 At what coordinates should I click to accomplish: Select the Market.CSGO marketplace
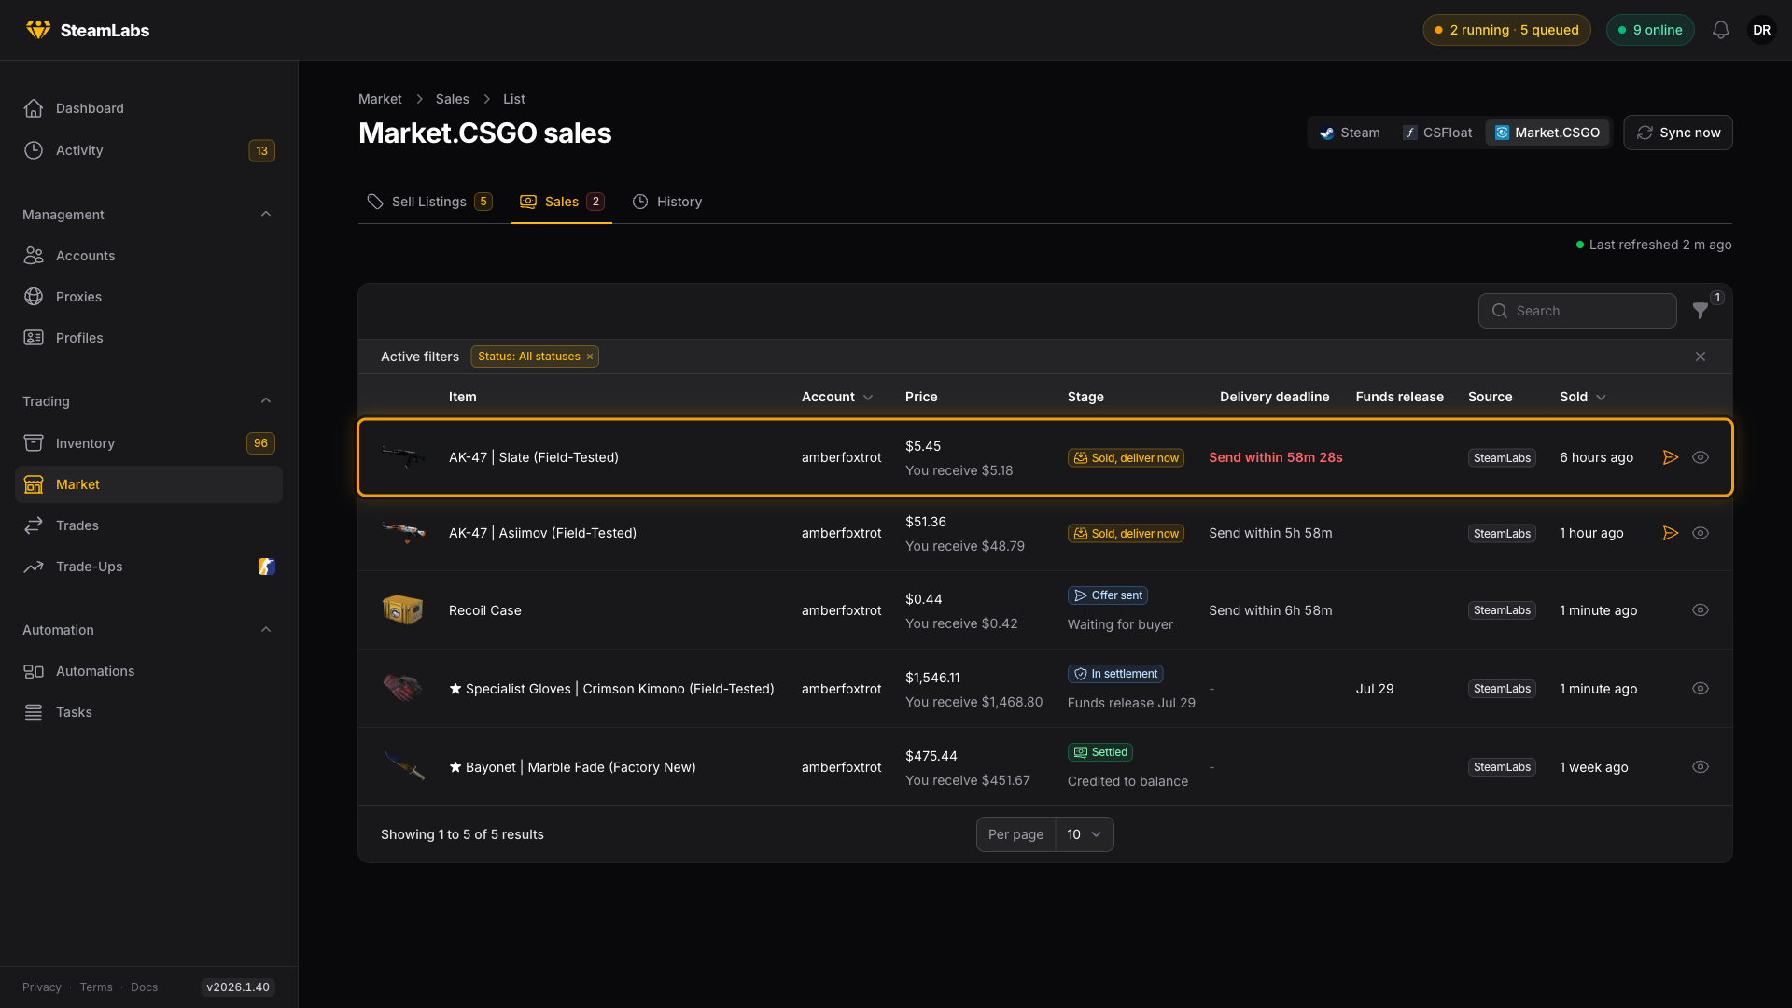click(x=1547, y=133)
